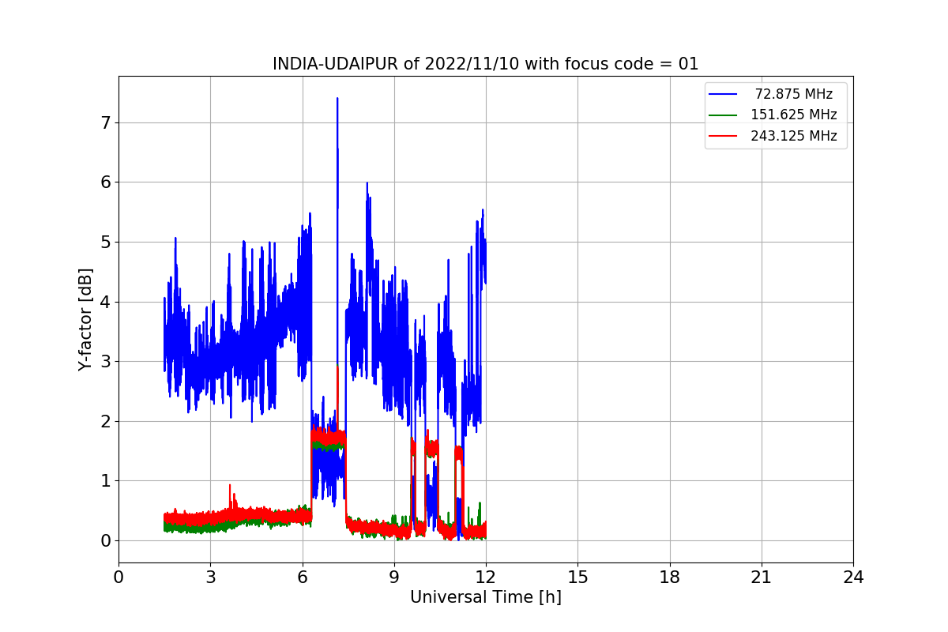Screen dimensions: 948x632
Task: Select the 151.625 MHz legend label
Action: coord(794,115)
